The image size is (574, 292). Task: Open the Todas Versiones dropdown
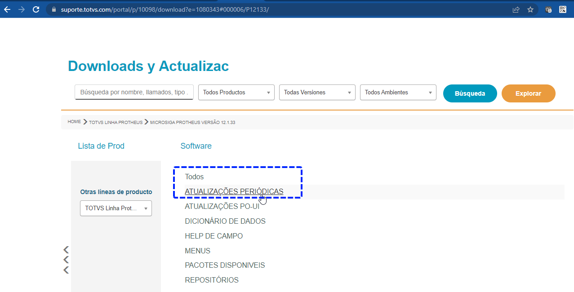point(317,92)
